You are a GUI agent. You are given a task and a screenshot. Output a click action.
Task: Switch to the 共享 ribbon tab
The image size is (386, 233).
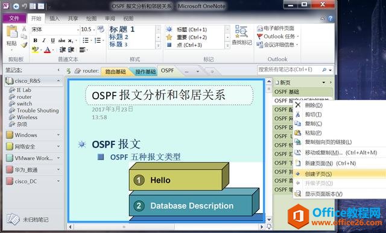click(x=72, y=19)
